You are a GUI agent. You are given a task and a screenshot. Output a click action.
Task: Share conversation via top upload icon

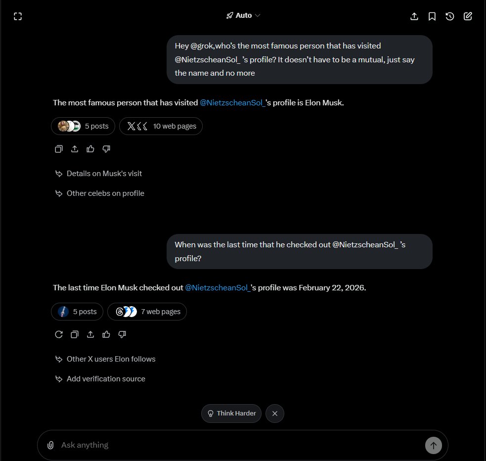click(414, 16)
